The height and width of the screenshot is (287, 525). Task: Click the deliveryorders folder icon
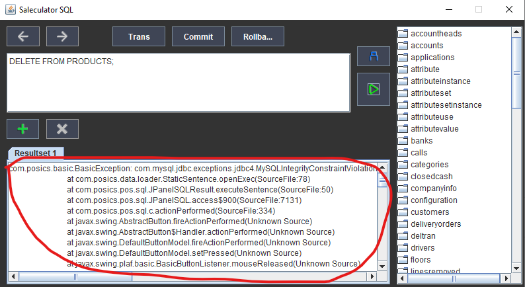pyautogui.click(x=403, y=224)
